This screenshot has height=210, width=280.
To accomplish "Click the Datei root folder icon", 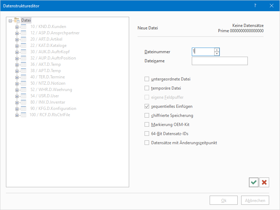I will [x=17, y=20].
